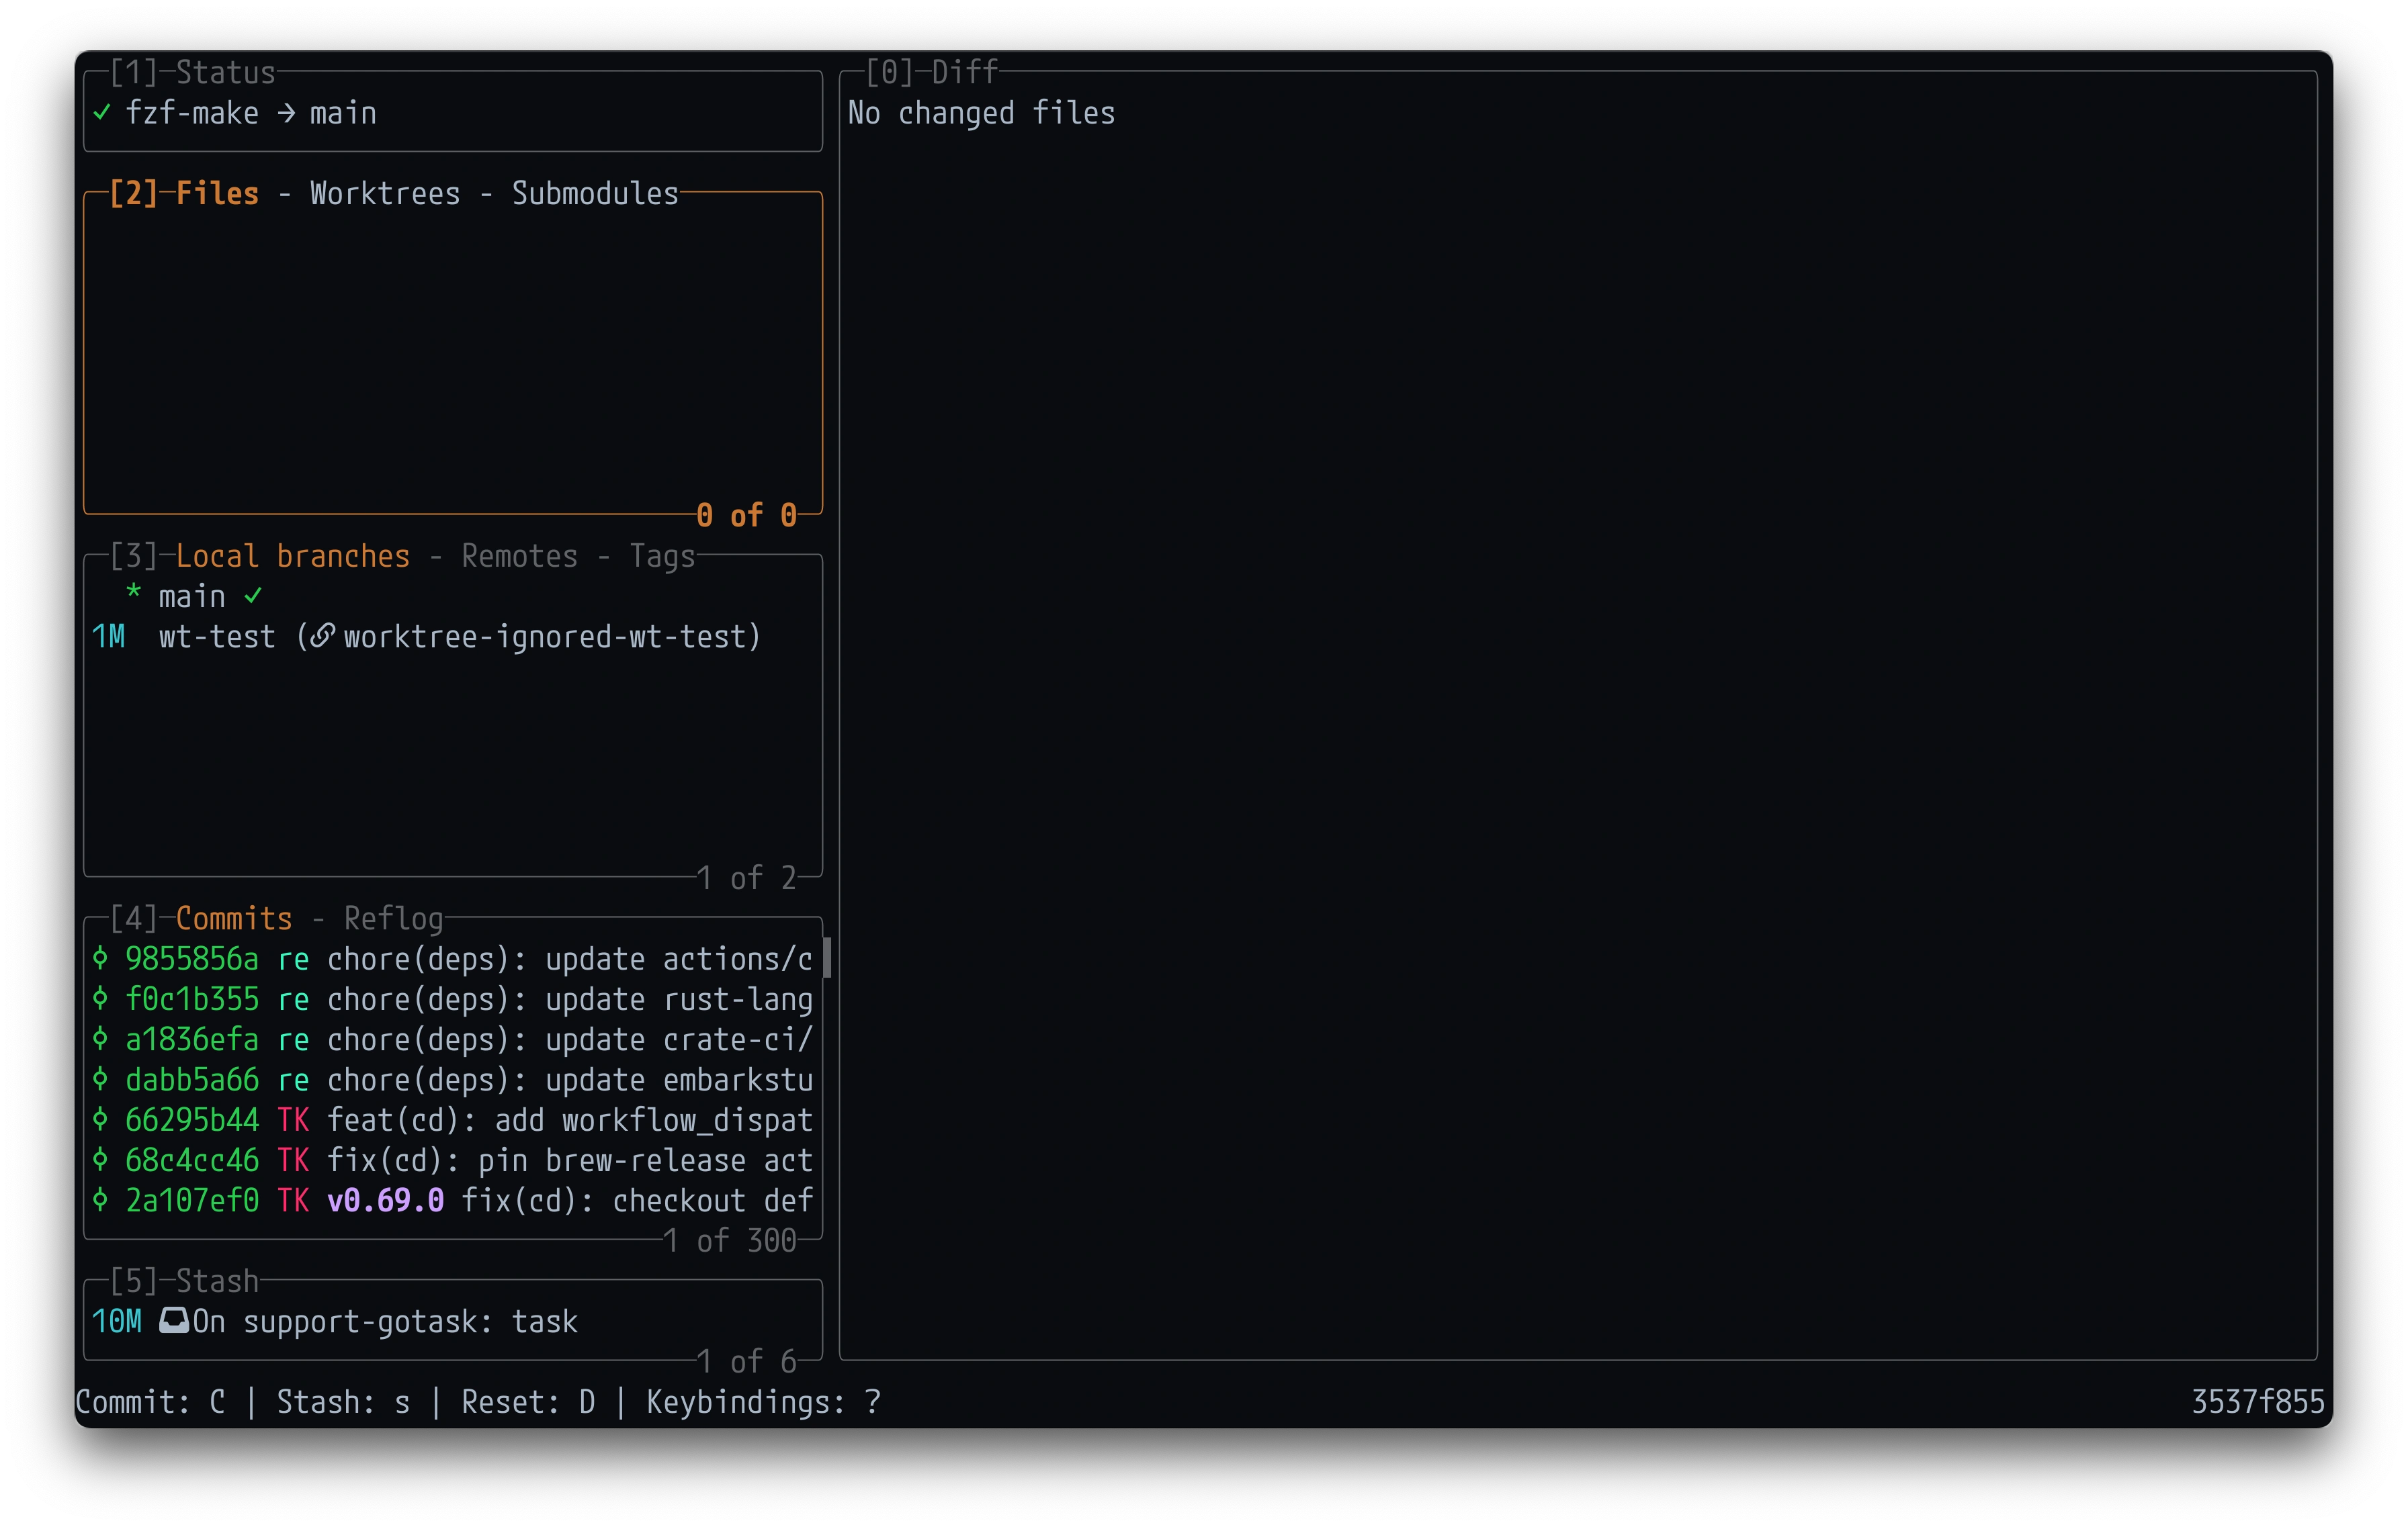Focus the [0] Diff panel title
The image size is (2408, 1527).
pos(932,72)
